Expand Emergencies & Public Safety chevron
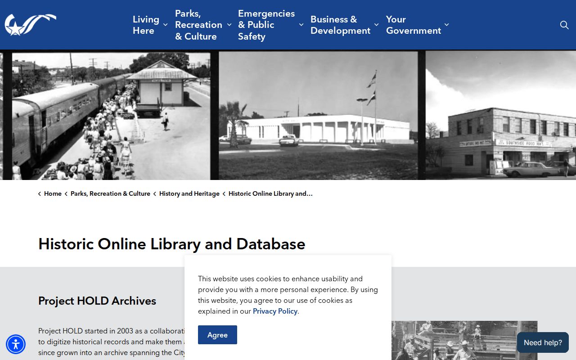 click(301, 25)
